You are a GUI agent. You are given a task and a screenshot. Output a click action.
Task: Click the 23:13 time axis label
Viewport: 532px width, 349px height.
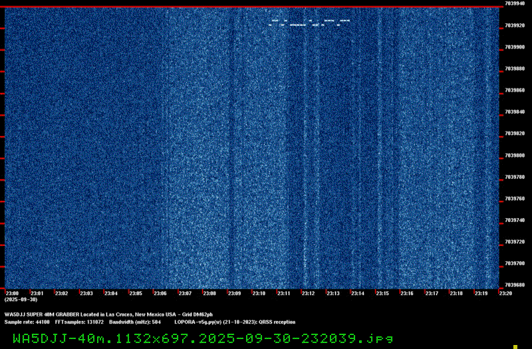tap(333, 293)
